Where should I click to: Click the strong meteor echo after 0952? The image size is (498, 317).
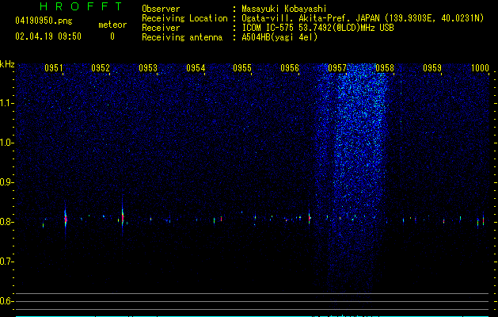tap(122, 217)
